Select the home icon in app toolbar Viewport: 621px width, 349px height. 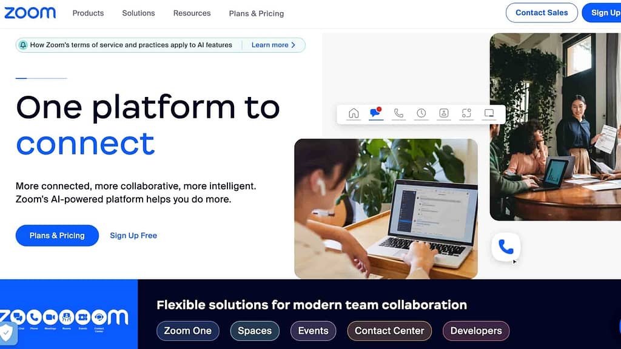click(x=354, y=113)
